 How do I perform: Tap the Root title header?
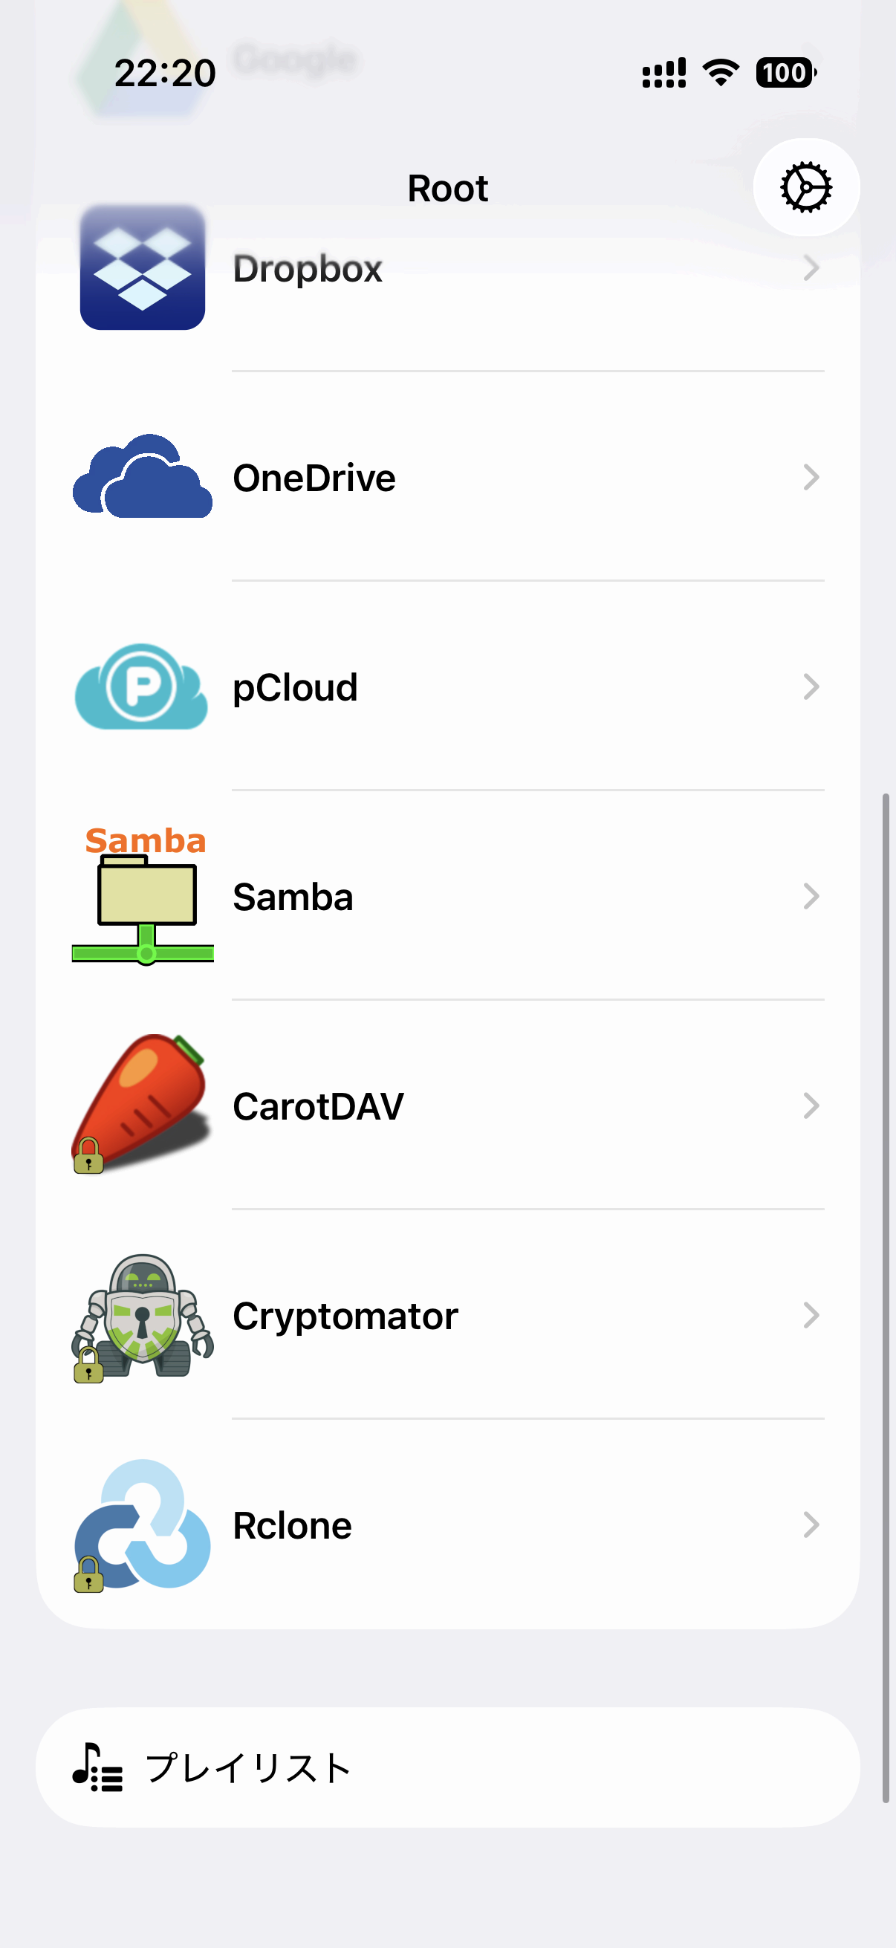pos(447,188)
